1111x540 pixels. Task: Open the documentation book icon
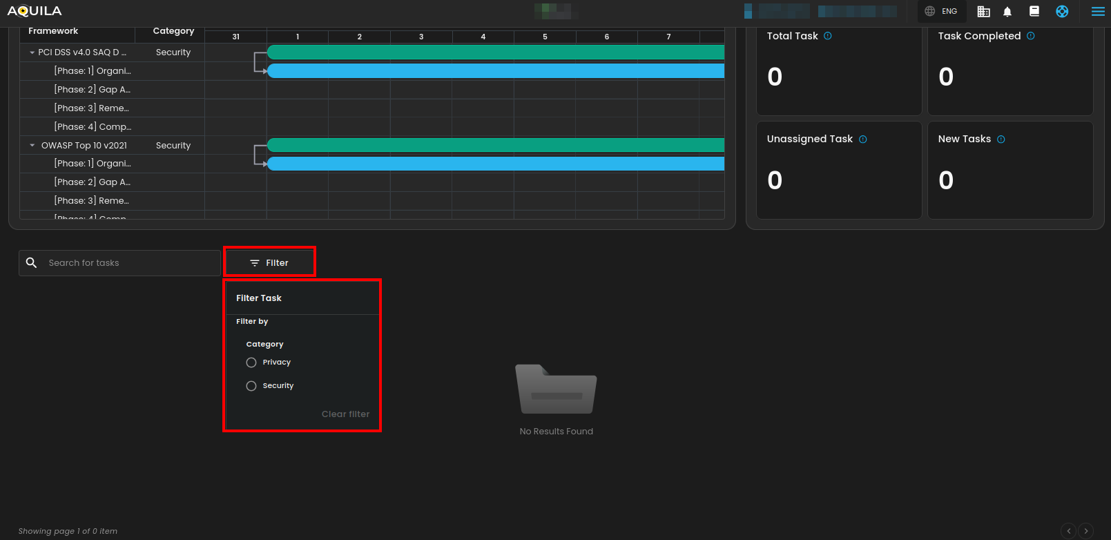point(1034,11)
